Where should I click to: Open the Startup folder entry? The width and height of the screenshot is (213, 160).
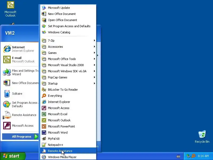coord(68,83)
